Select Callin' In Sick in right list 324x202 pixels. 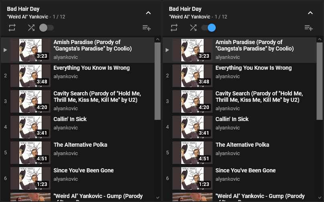pos(232,119)
